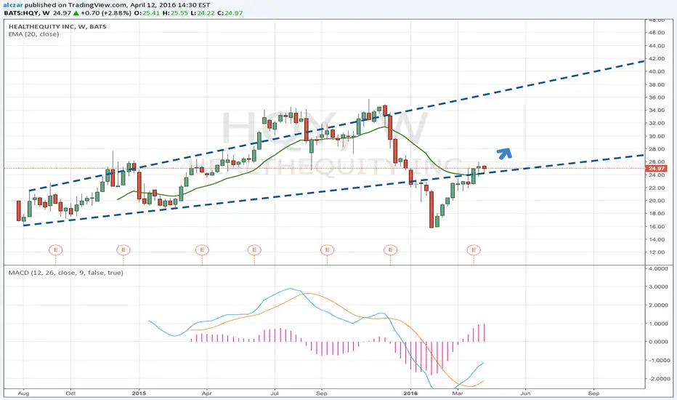Click the earnings E marker just before 2015
Image resolution: width=677 pixels, height=400 pixels.
[x=123, y=249]
